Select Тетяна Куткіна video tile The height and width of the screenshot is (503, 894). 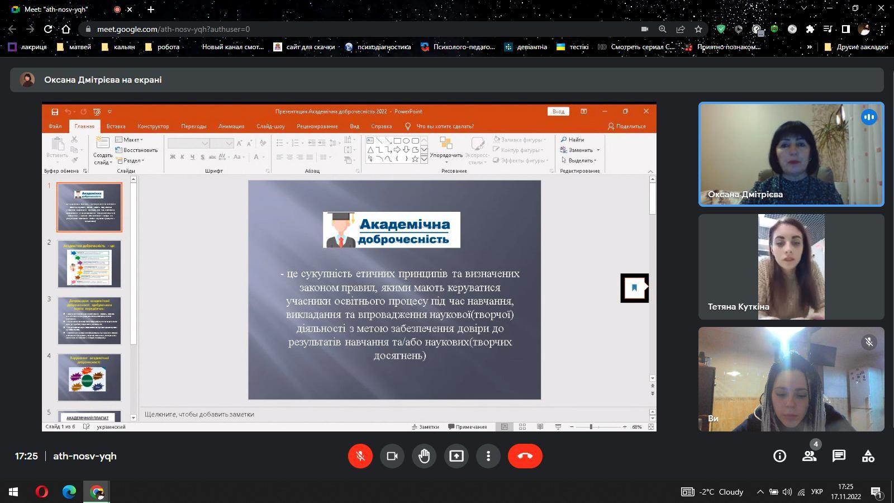click(791, 267)
